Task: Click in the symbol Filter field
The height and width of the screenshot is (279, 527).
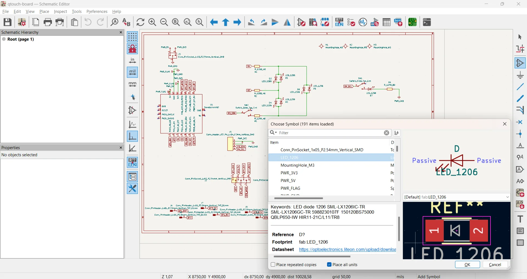Action: (329, 133)
